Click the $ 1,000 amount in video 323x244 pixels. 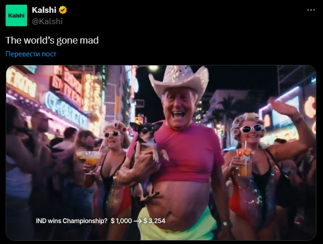pyautogui.click(x=122, y=221)
